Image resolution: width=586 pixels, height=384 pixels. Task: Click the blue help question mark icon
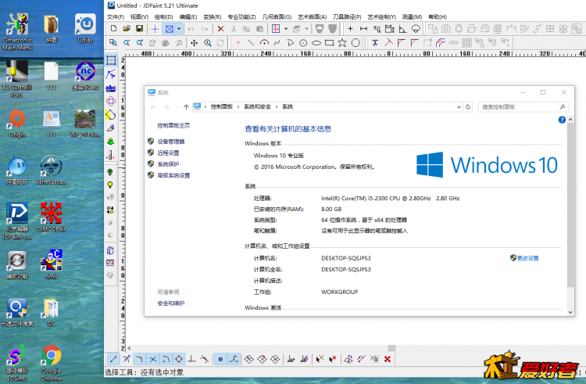[x=562, y=120]
